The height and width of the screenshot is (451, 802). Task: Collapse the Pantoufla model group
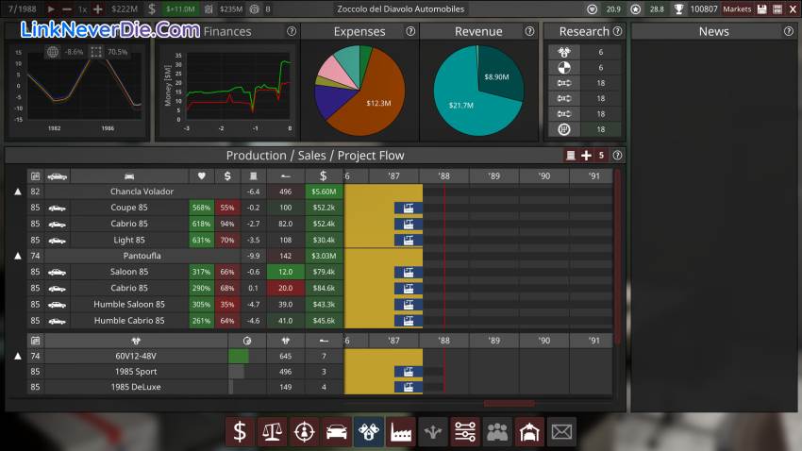click(17, 256)
